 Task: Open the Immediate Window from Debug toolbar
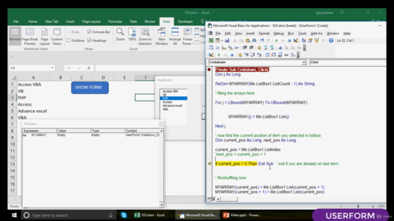coord(273,55)
